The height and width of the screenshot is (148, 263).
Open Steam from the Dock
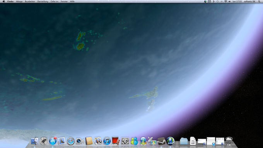[x=161, y=141]
